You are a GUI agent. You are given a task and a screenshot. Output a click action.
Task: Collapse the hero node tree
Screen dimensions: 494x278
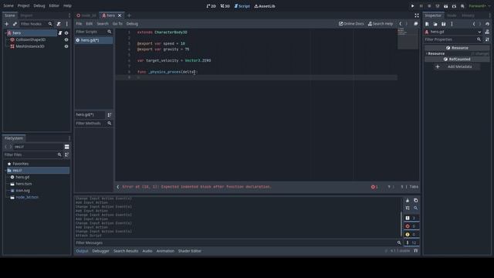point(5,32)
